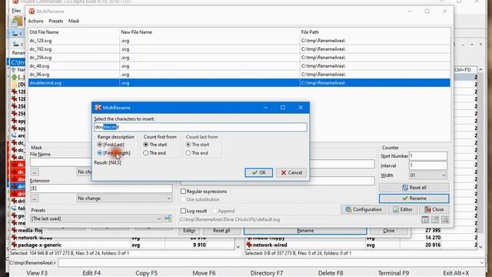Open the Presets [The last used] dropdown
The height and width of the screenshot is (277, 492).
pos(96,219)
